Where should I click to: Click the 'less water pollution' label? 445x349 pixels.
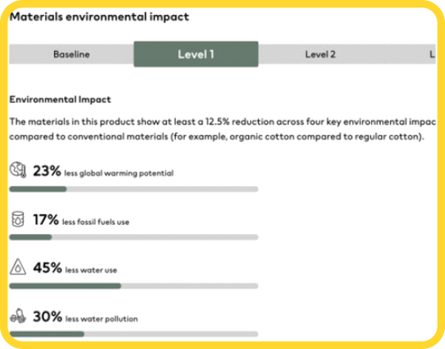click(x=101, y=319)
